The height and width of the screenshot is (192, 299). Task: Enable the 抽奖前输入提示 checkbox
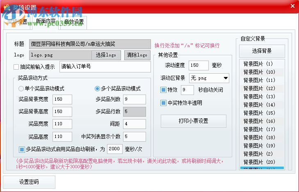tap(16, 67)
